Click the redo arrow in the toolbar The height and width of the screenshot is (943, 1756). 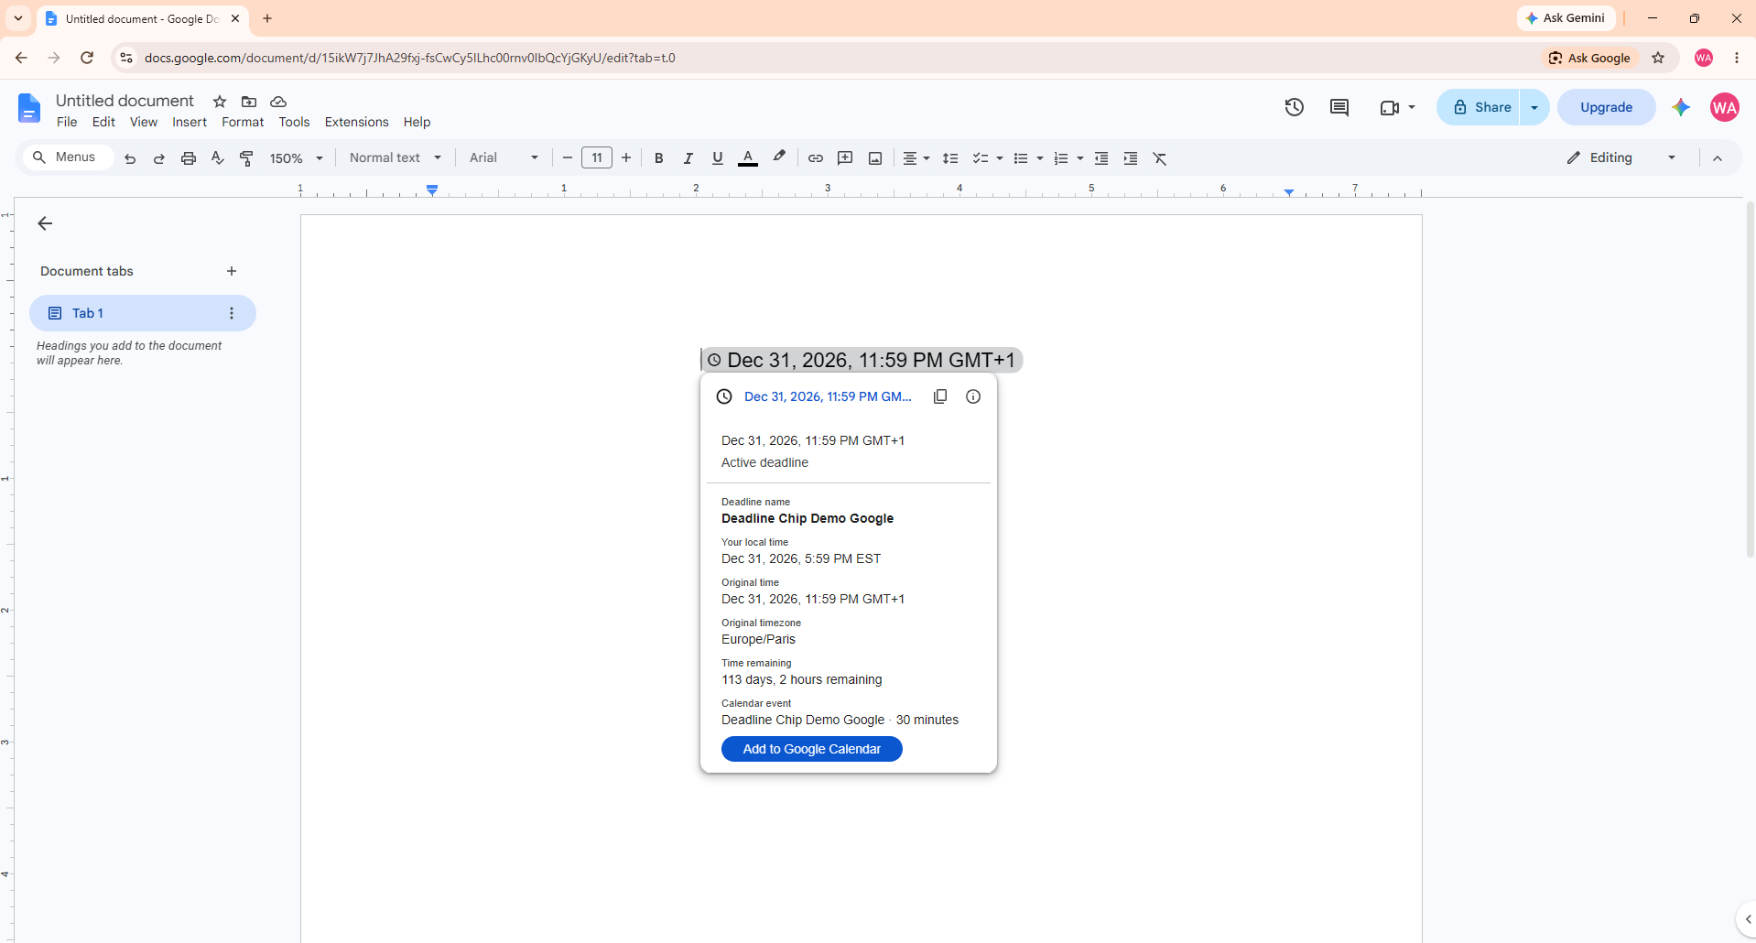(159, 158)
